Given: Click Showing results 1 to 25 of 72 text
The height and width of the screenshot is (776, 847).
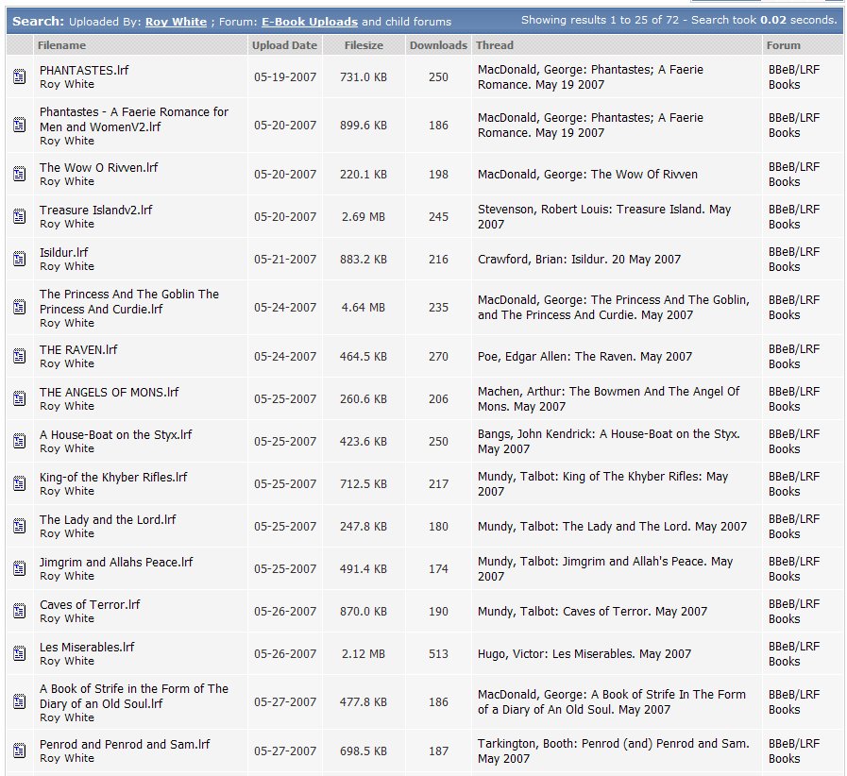Looking at the screenshot, I should point(600,20).
